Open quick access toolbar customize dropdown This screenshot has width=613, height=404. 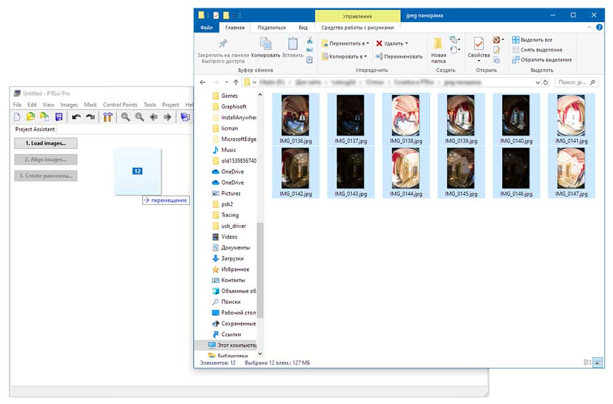(234, 16)
